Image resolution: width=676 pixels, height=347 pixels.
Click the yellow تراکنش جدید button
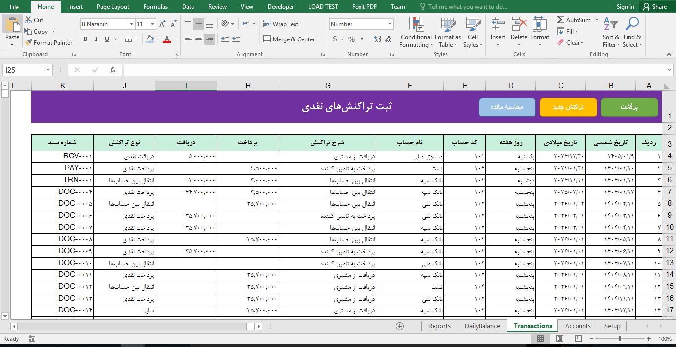568,107
